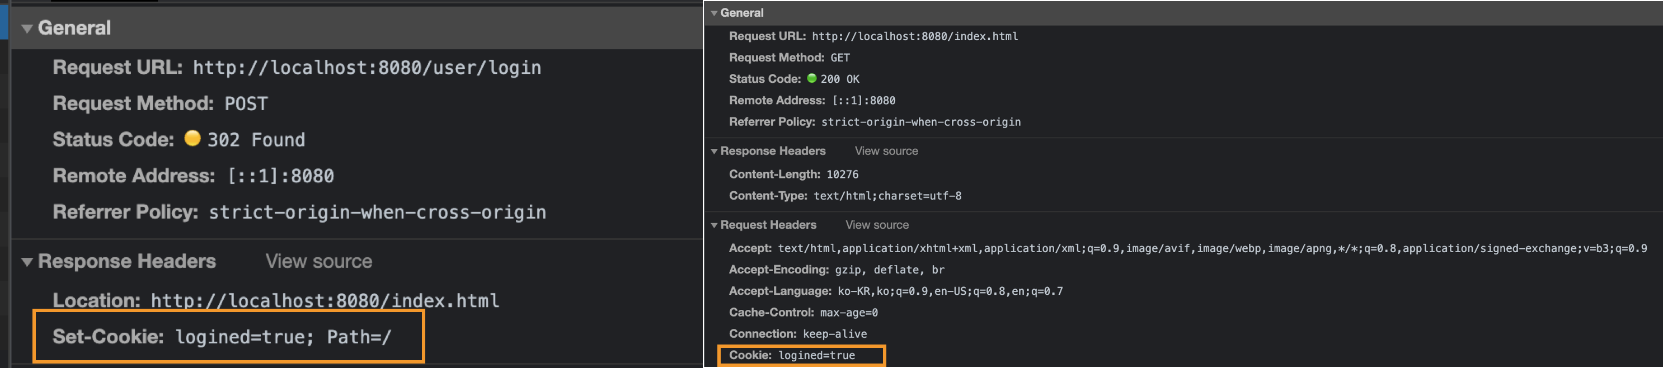Click View source beside right Response Headers
The width and height of the screenshot is (1663, 368).
(x=886, y=150)
